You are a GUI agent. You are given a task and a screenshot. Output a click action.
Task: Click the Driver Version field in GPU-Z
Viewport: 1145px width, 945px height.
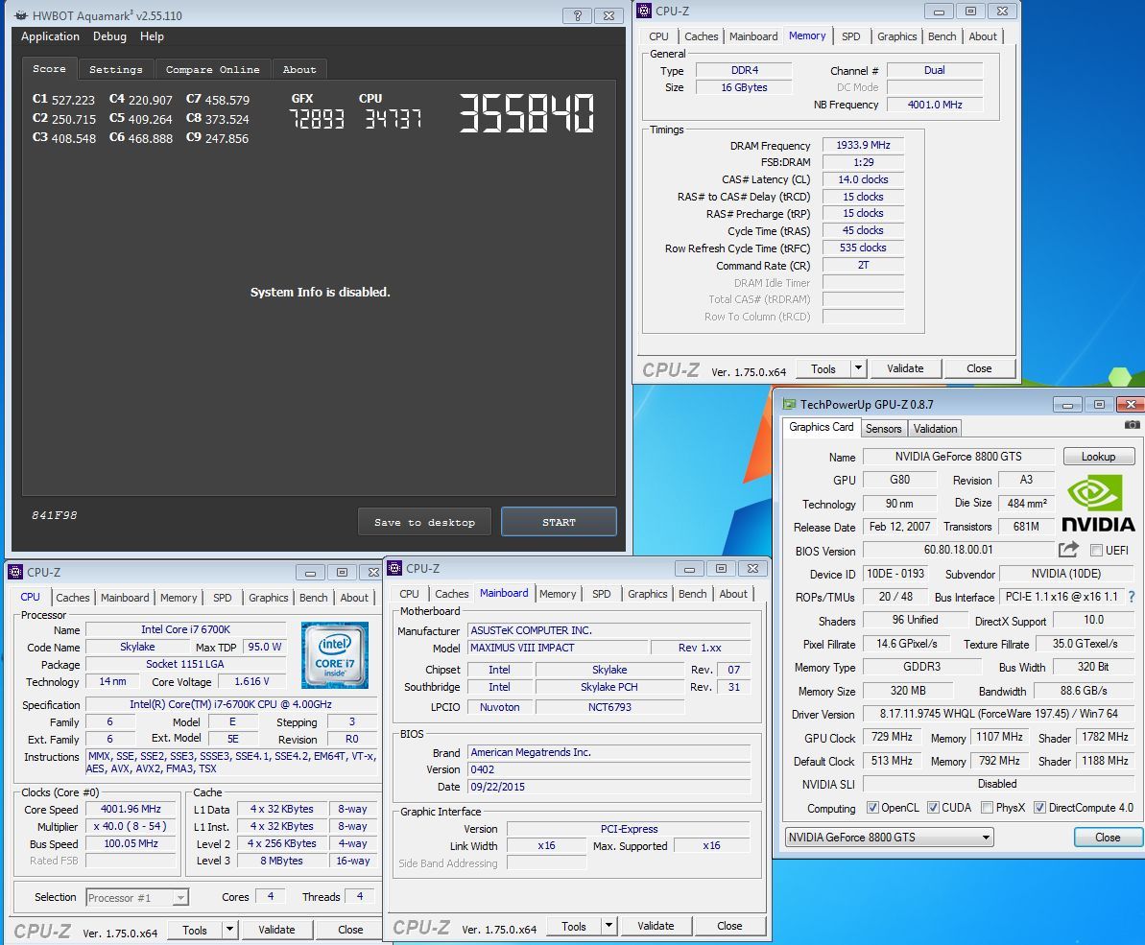997,714
